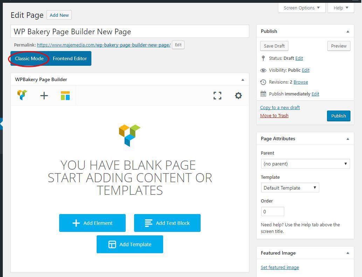Collapse the Publish panel
Viewport: 362px width, 277px height.
348,31
